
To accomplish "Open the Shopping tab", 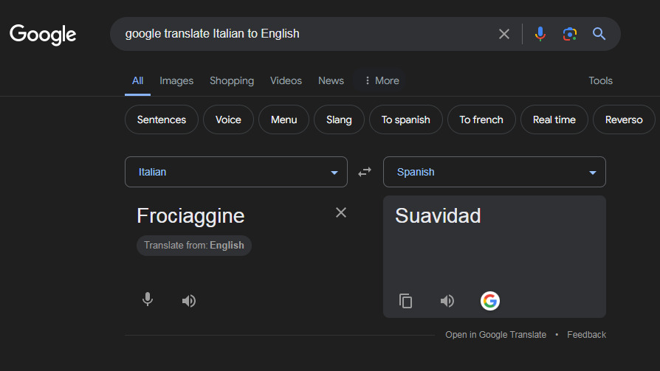I will (232, 80).
